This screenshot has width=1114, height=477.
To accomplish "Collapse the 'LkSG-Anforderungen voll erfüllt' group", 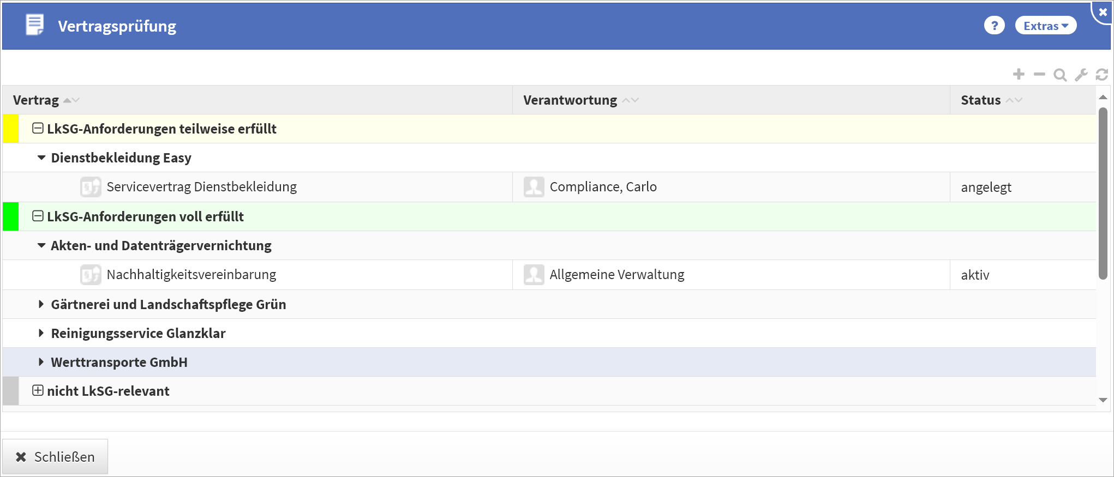I will click(38, 216).
